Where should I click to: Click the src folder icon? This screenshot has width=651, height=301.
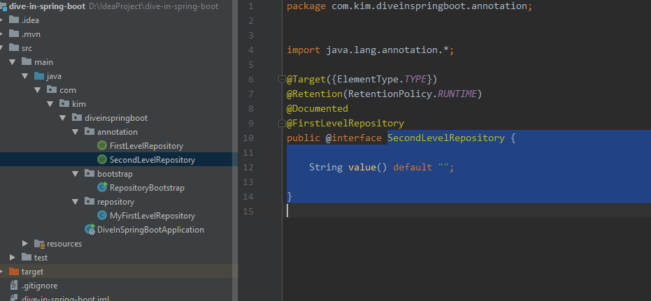pos(14,48)
